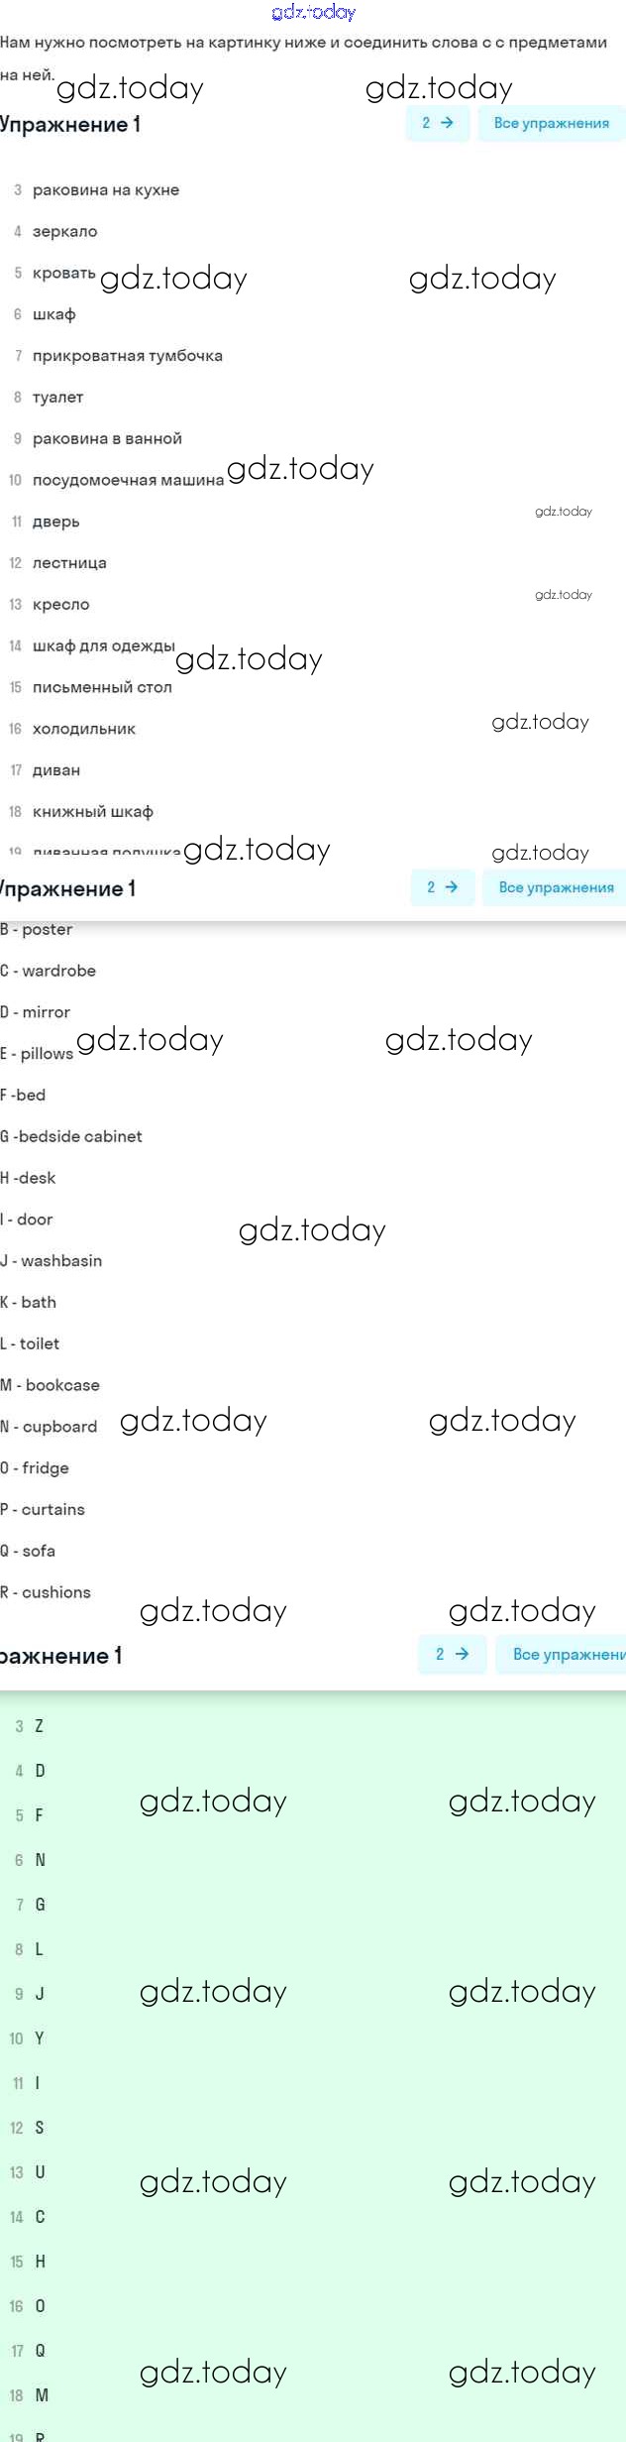Click answer number 3 with letter Z
This screenshot has width=626, height=2442.
tap(39, 1726)
